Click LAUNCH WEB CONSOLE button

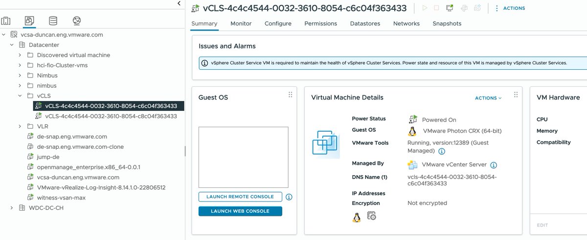pyautogui.click(x=240, y=211)
